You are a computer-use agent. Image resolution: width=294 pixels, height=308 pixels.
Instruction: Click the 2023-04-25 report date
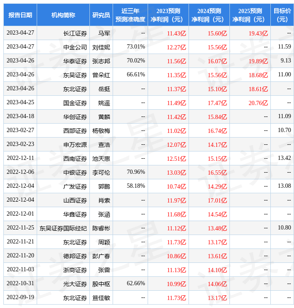tap(20, 103)
